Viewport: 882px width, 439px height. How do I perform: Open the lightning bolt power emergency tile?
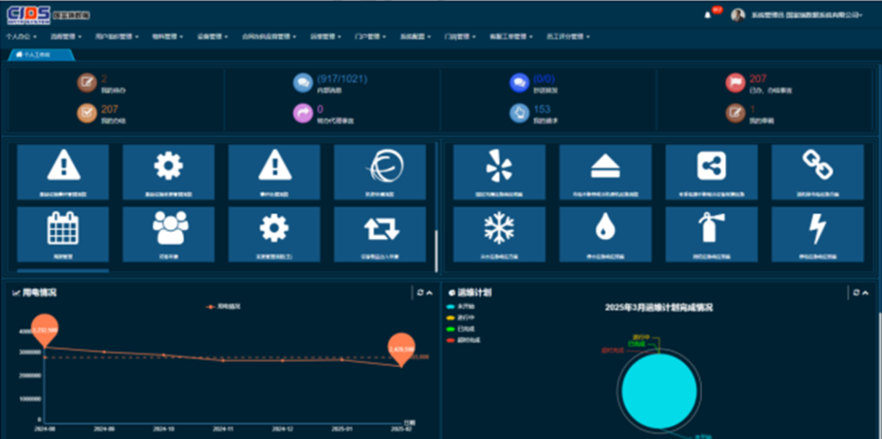tap(817, 234)
